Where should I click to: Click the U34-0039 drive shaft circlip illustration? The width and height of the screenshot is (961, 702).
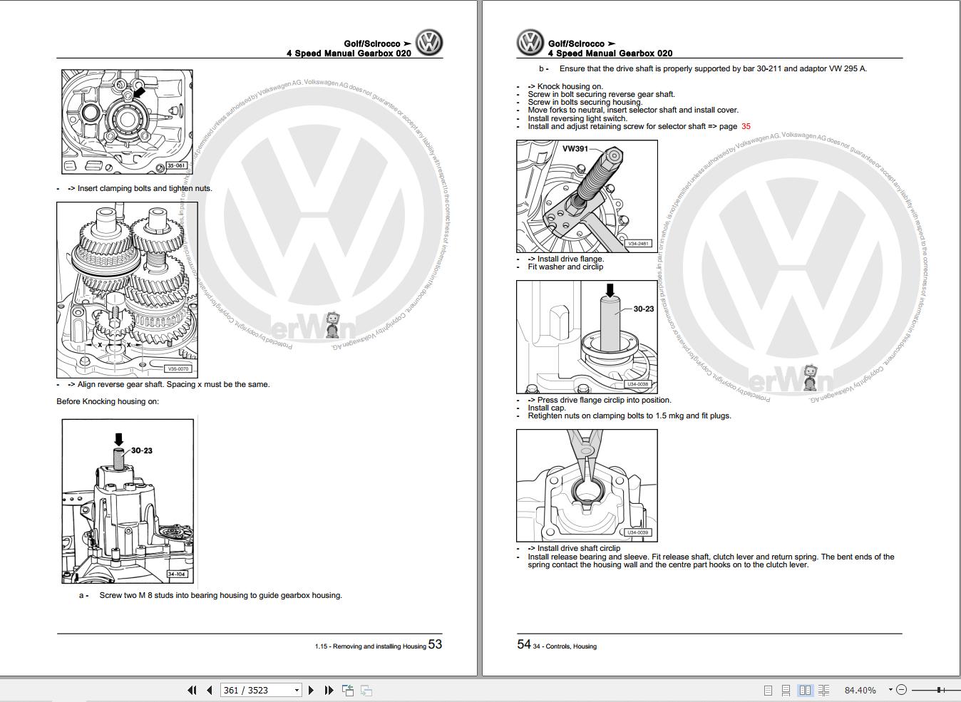click(x=587, y=485)
